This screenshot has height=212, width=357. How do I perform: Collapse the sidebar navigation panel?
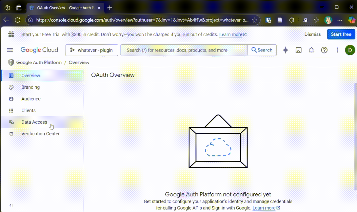coord(11,205)
